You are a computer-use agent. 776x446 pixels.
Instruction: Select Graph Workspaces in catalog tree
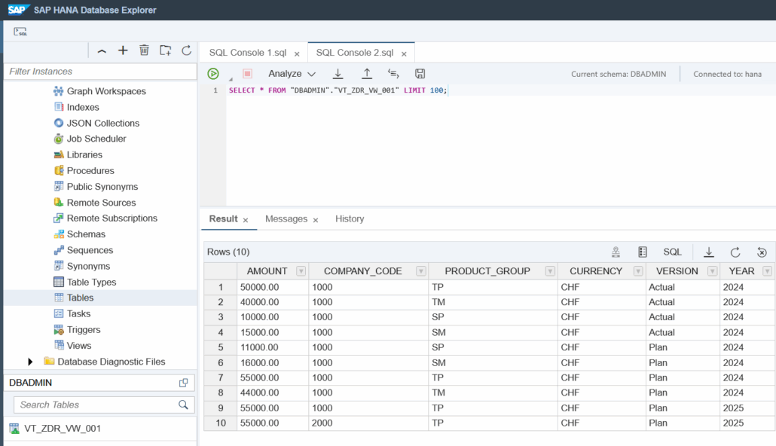point(106,91)
